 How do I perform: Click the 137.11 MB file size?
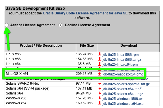click(84, 88)
